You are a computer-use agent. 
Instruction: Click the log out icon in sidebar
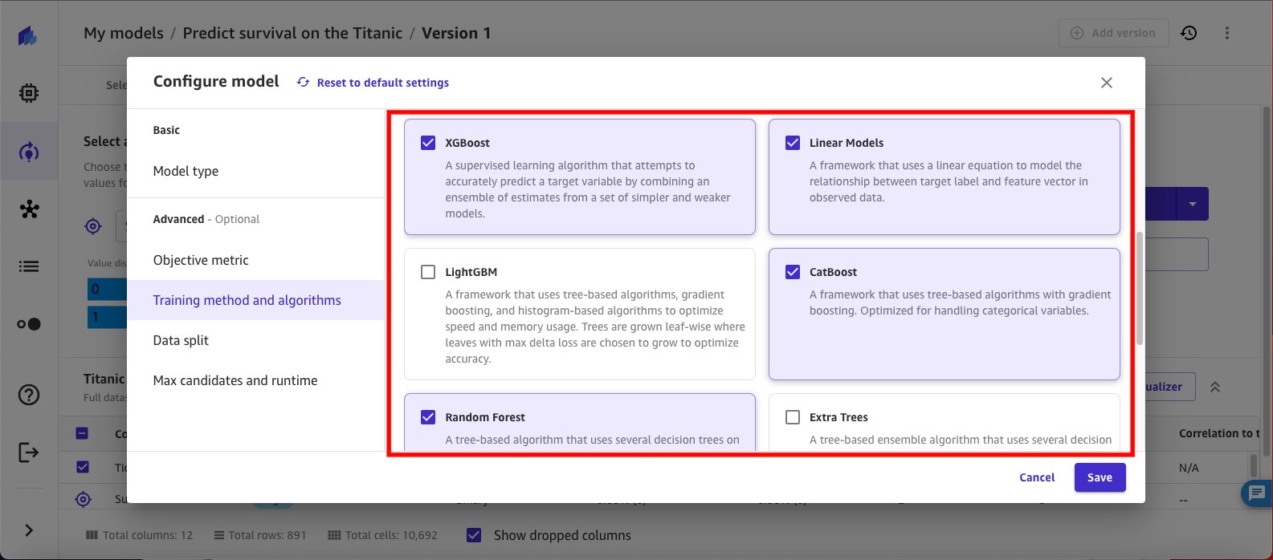29,452
